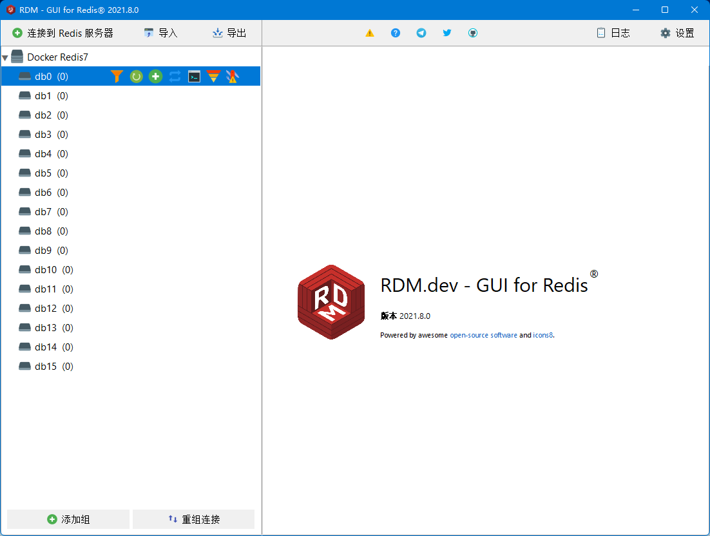Screen dimensions: 710x536
Task: Click the 导出 export button
Action: pyautogui.click(x=229, y=33)
